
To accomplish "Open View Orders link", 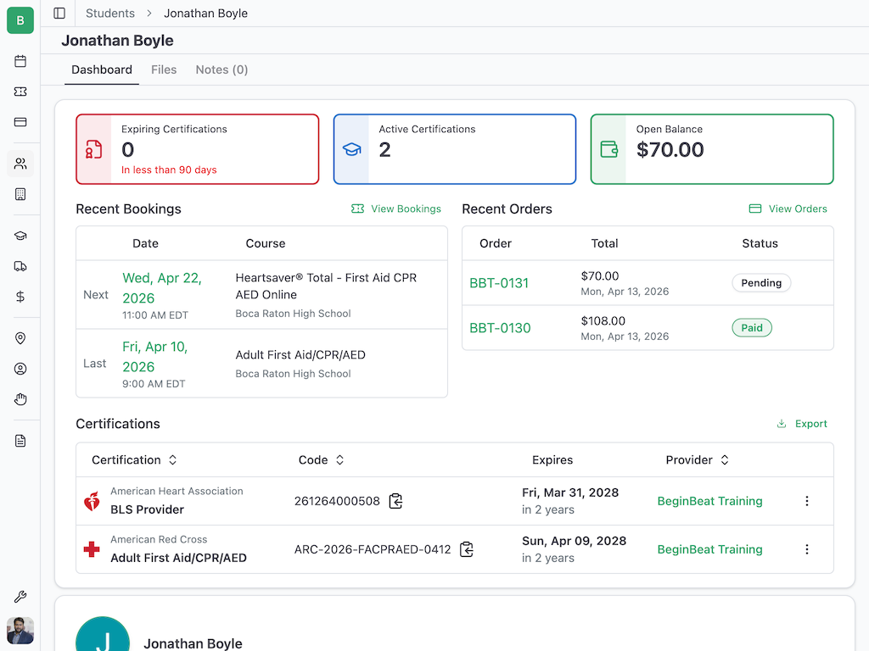I will tap(788, 209).
